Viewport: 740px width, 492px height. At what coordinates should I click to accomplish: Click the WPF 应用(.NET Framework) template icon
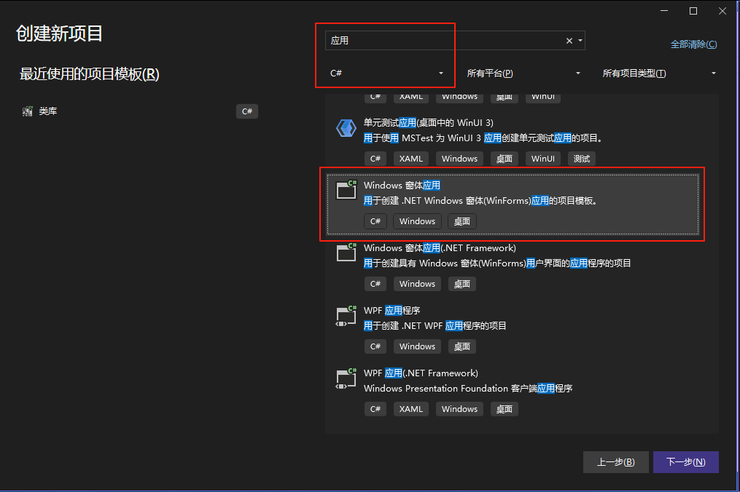(346, 378)
